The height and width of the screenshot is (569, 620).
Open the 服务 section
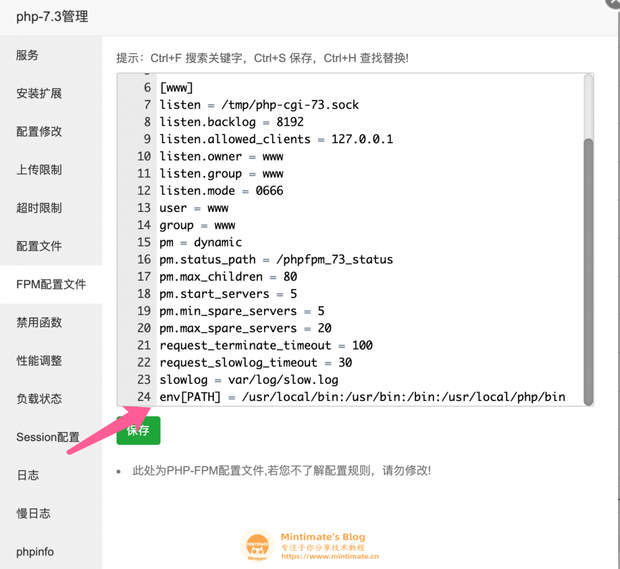tap(51, 55)
